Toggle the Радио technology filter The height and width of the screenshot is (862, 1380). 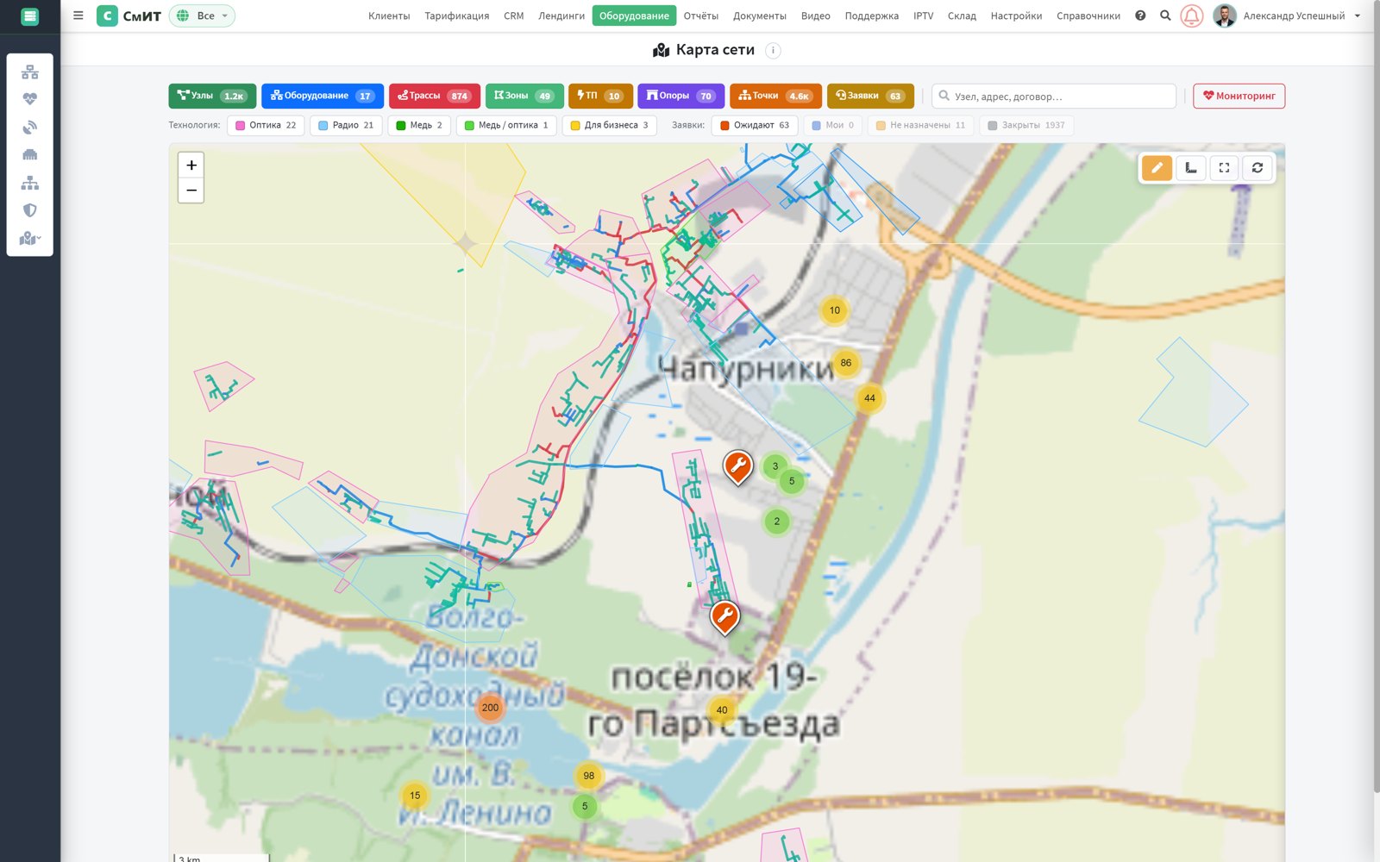pyautogui.click(x=346, y=125)
